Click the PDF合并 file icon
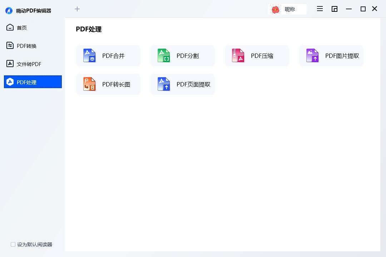This screenshot has height=257, width=386. tap(89, 56)
